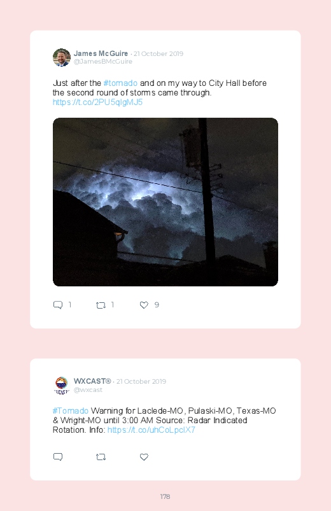
Task: Click the WXCAST® display name
Action: click(x=92, y=381)
